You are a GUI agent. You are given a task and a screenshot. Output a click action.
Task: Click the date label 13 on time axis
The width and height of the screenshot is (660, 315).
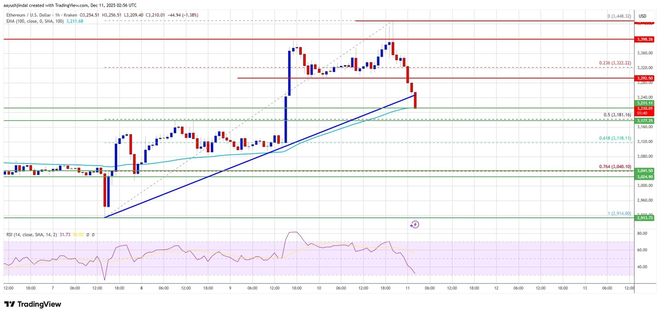[x=585, y=288]
